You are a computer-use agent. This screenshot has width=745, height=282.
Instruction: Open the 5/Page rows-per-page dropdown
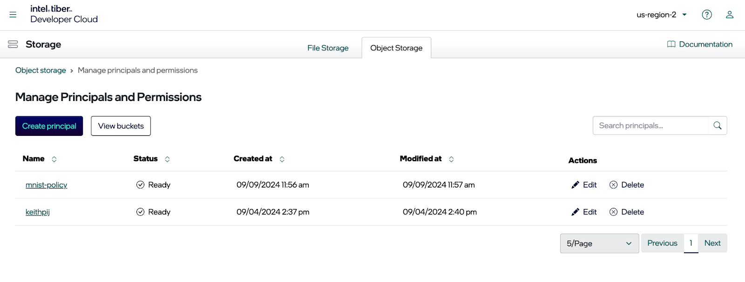(599, 243)
